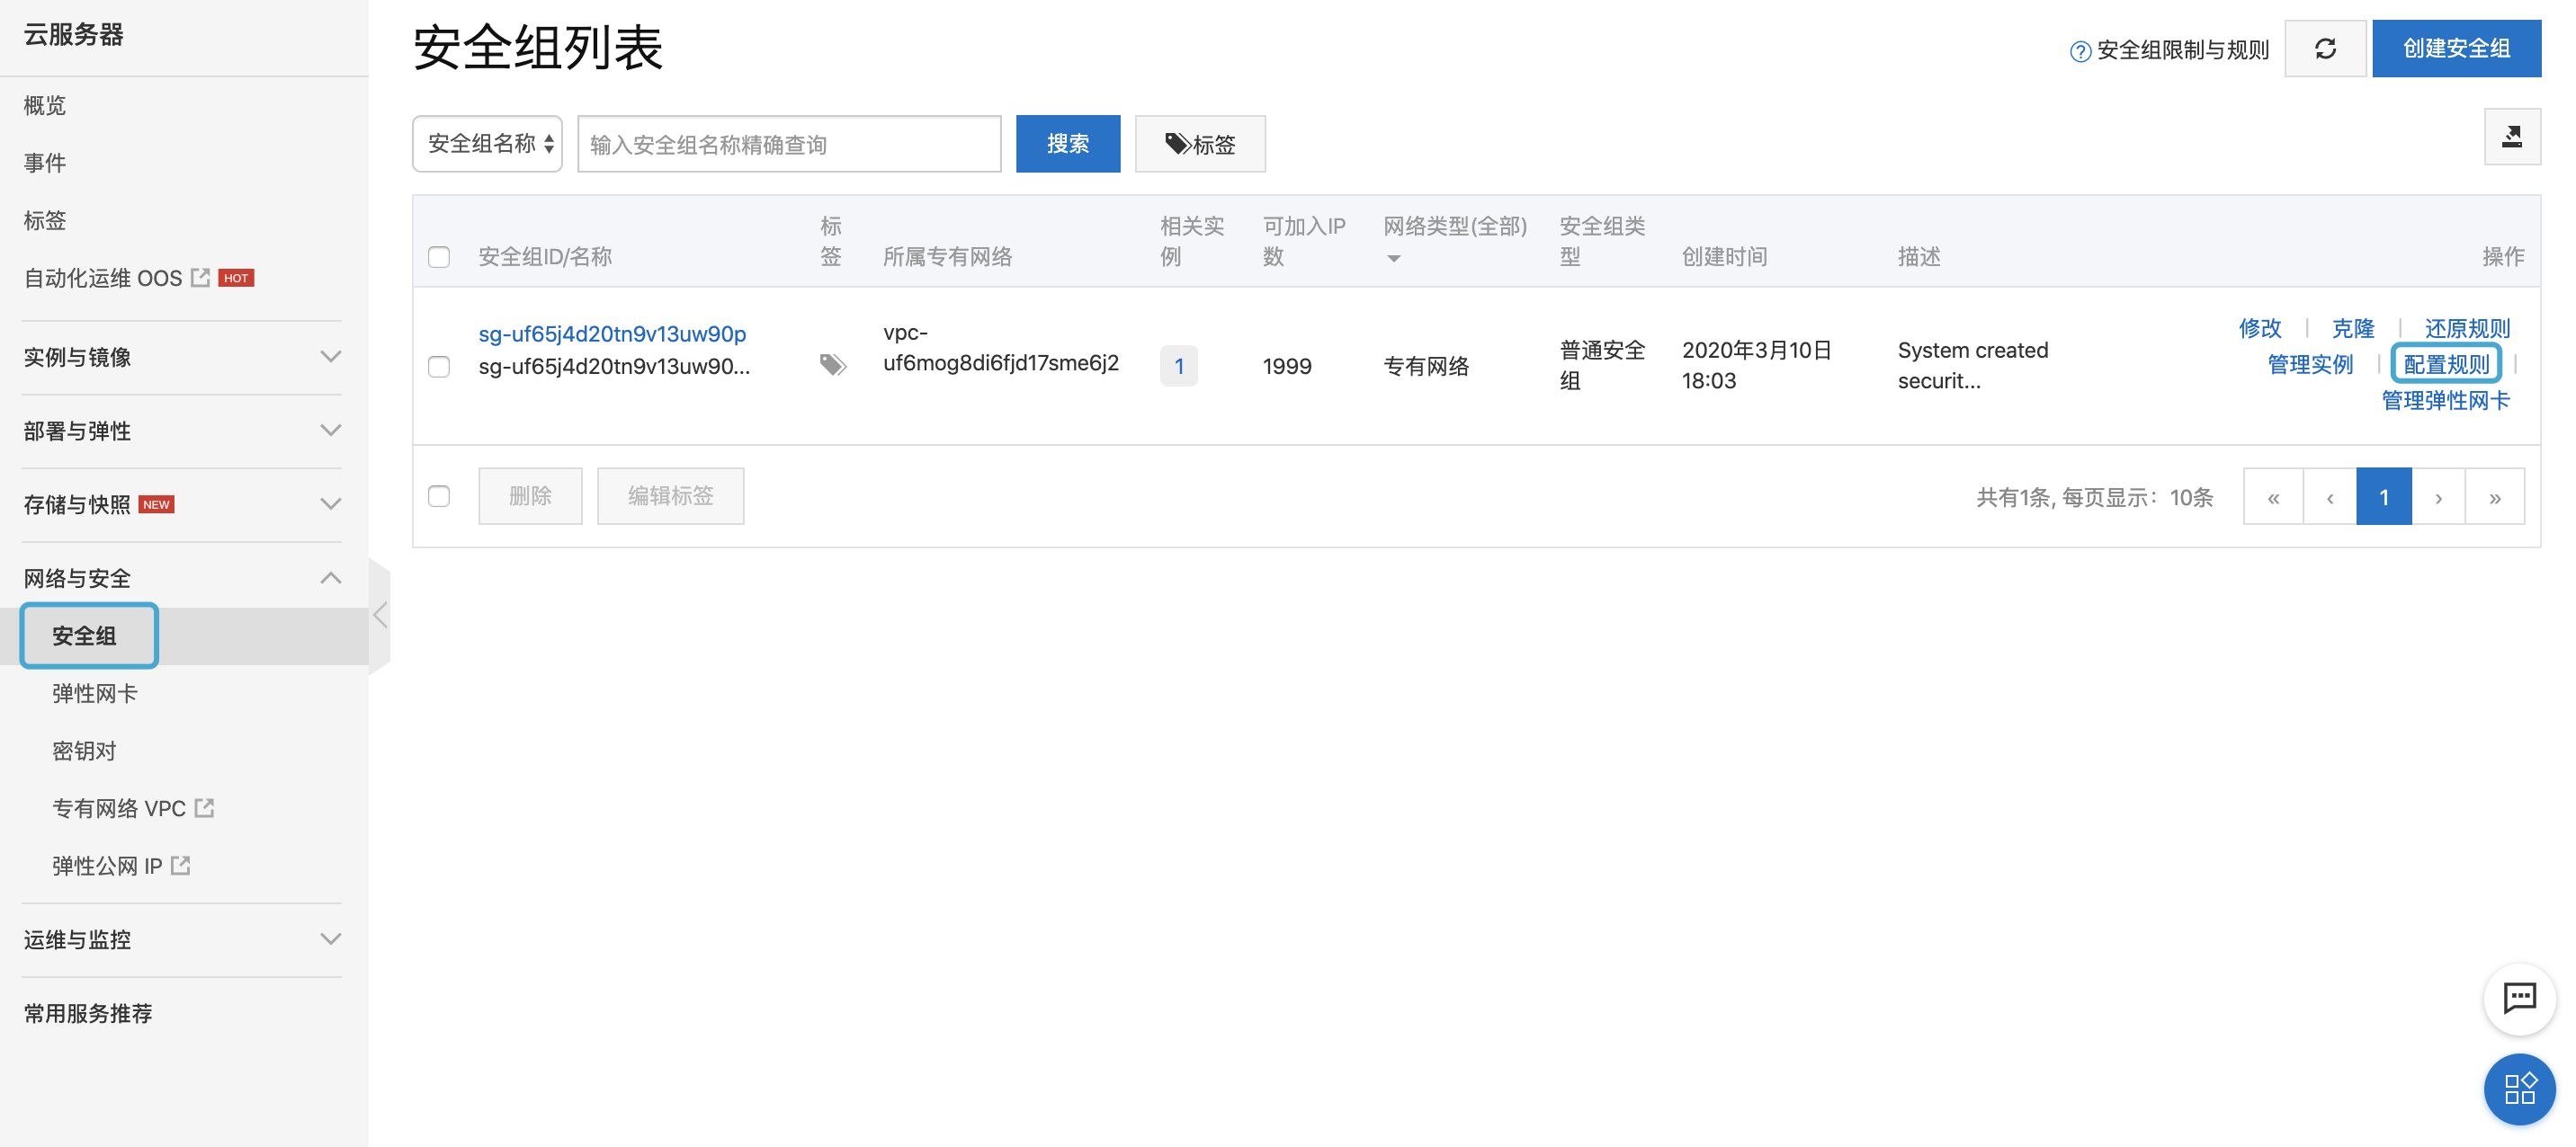Screen dimensions: 2576x1147
Task: Click 还原规则 in the operations column
Action: 2467,328
